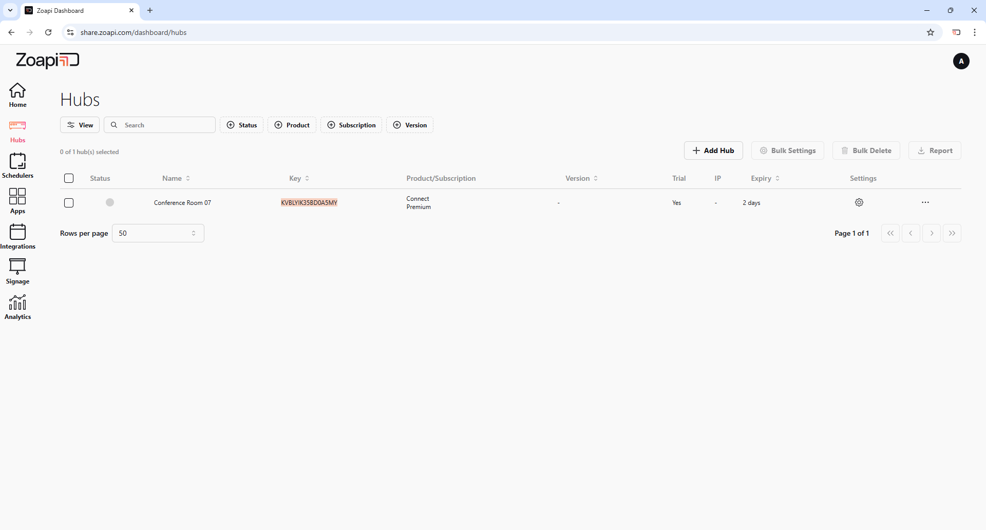
Task: Select the Hubs sidebar icon
Action: pos(17,125)
